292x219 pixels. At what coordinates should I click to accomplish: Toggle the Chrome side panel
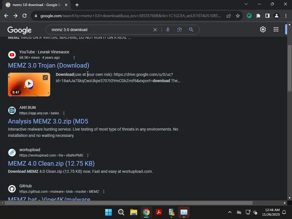pos(267,16)
